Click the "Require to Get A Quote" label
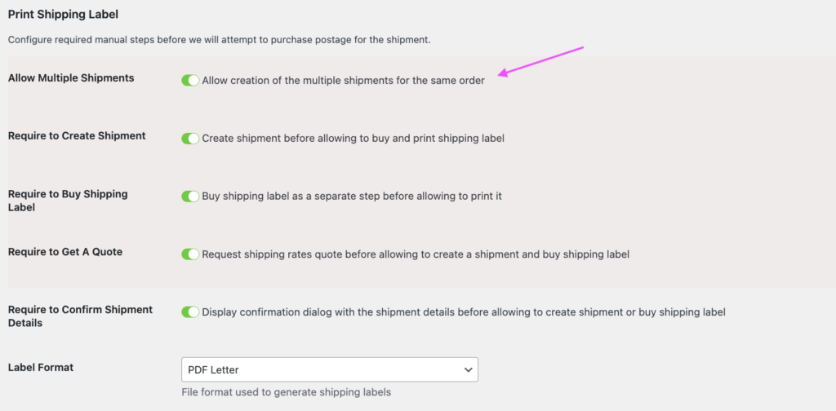 [65, 252]
